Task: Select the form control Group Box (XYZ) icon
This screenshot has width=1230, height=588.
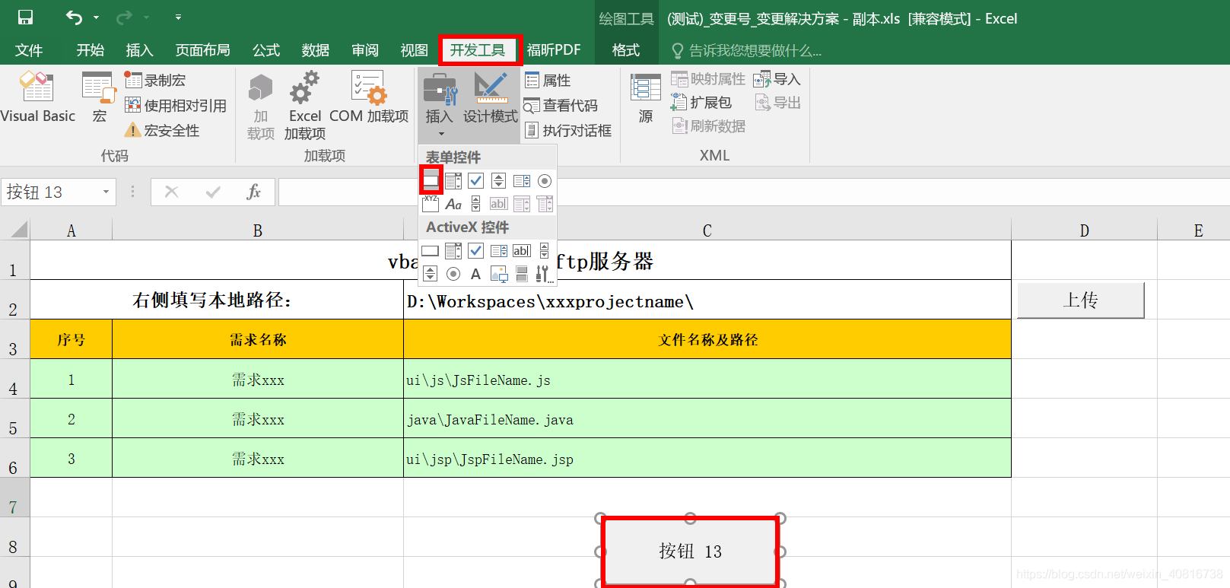Action: 431,204
